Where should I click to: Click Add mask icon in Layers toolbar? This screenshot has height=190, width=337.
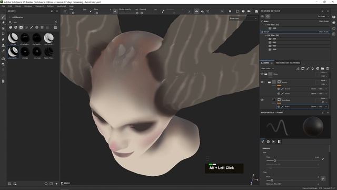303,69
